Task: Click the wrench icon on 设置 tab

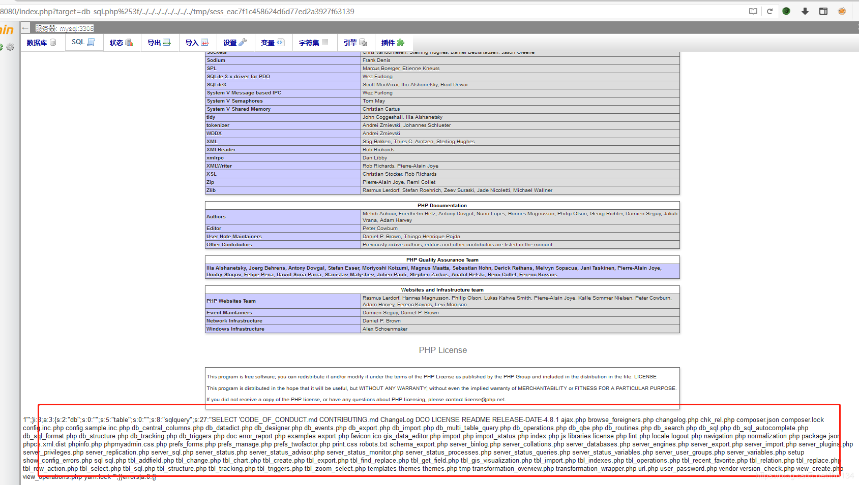Action: [243, 42]
